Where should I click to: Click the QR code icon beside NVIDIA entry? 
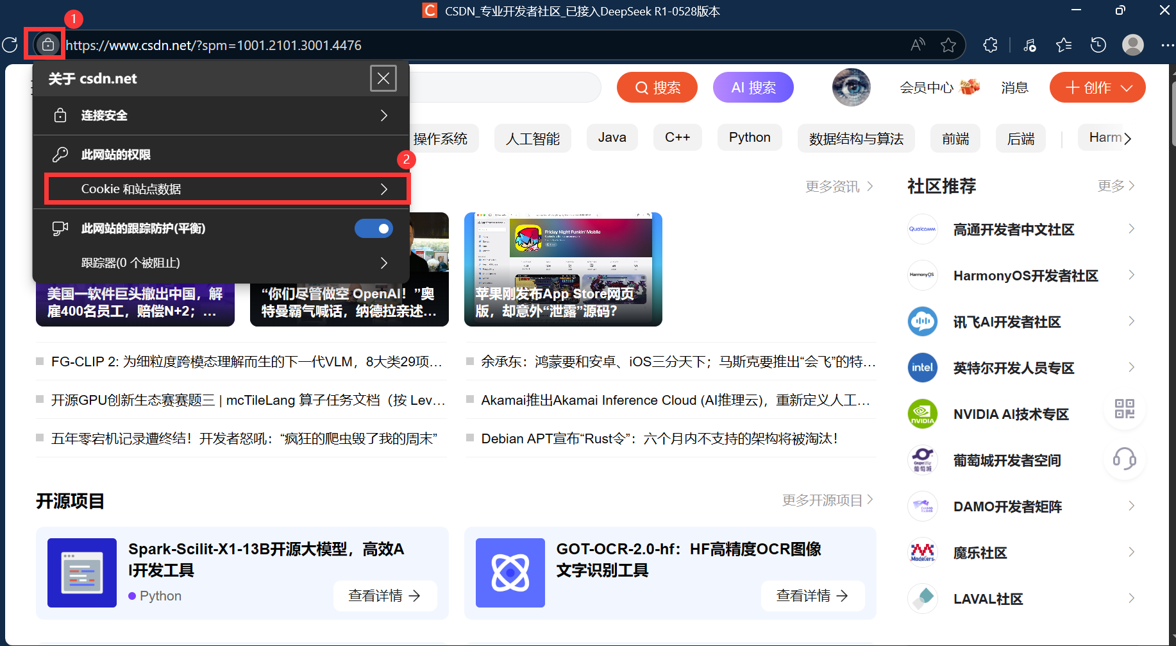(1124, 409)
